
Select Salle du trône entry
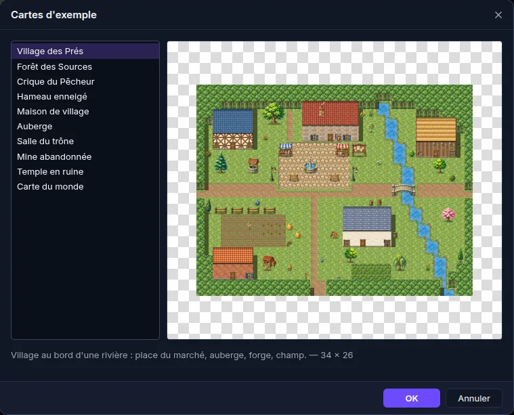(x=85, y=141)
